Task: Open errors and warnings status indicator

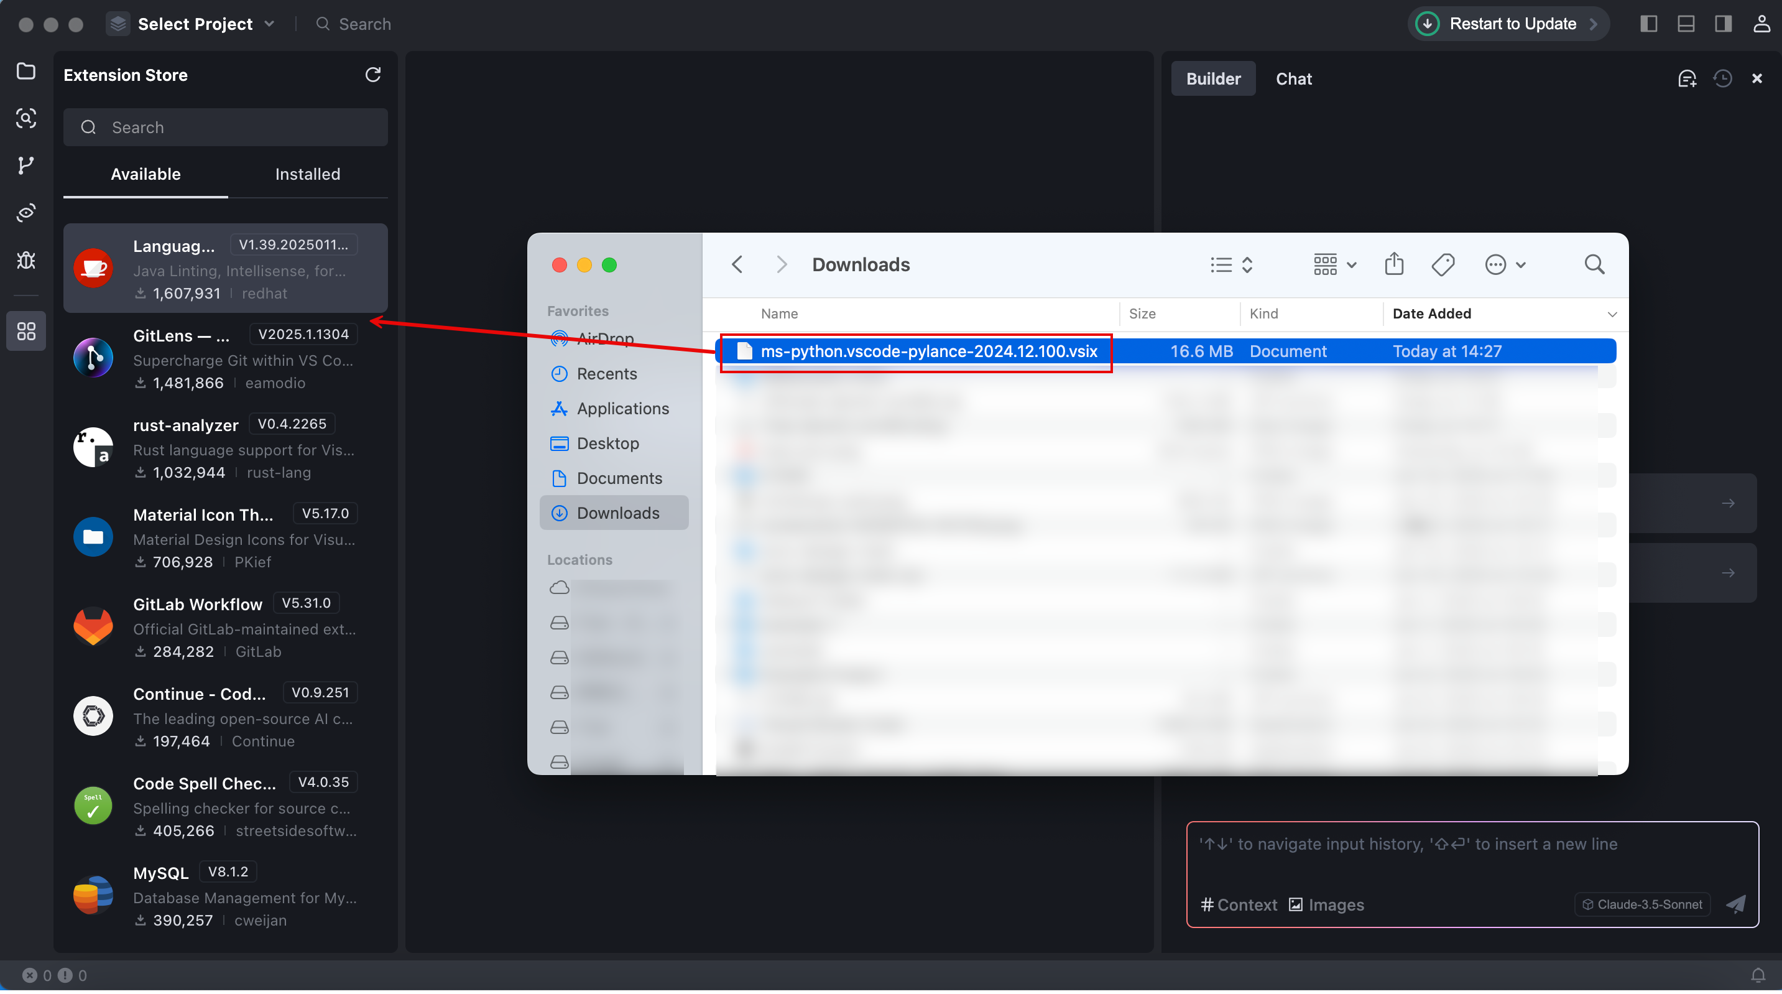Action: tap(55, 976)
